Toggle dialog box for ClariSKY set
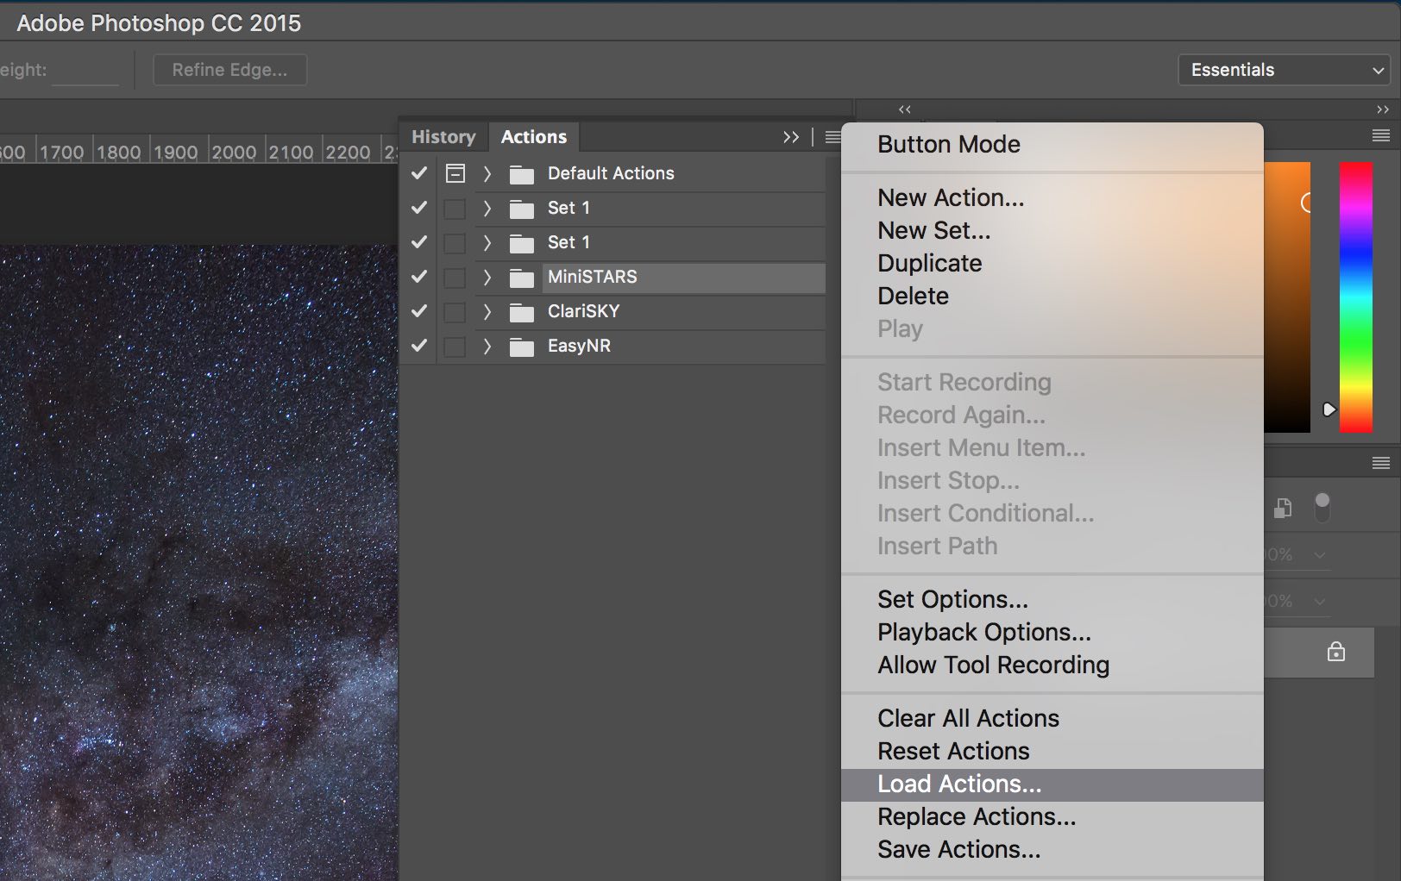This screenshot has width=1401, height=881. click(x=455, y=312)
